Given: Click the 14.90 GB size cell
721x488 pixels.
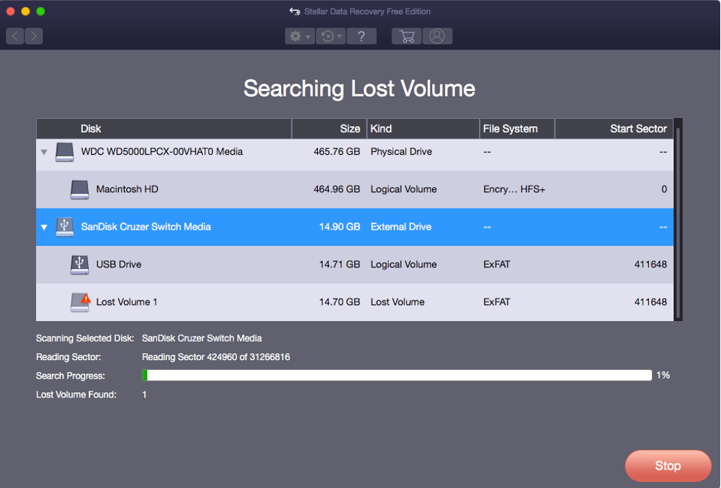Looking at the screenshot, I should pos(339,227).
